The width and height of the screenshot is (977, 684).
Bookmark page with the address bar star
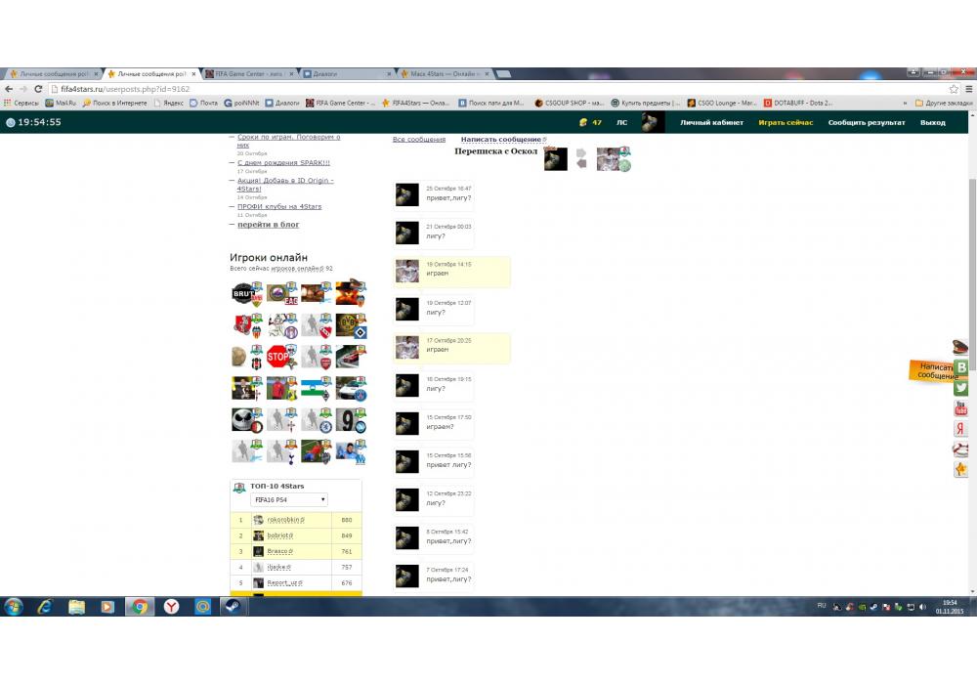click(954, 89)
